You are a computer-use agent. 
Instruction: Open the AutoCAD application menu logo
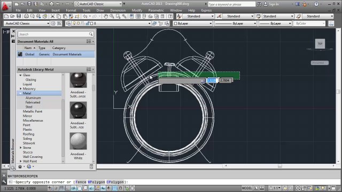coord(5,6)
